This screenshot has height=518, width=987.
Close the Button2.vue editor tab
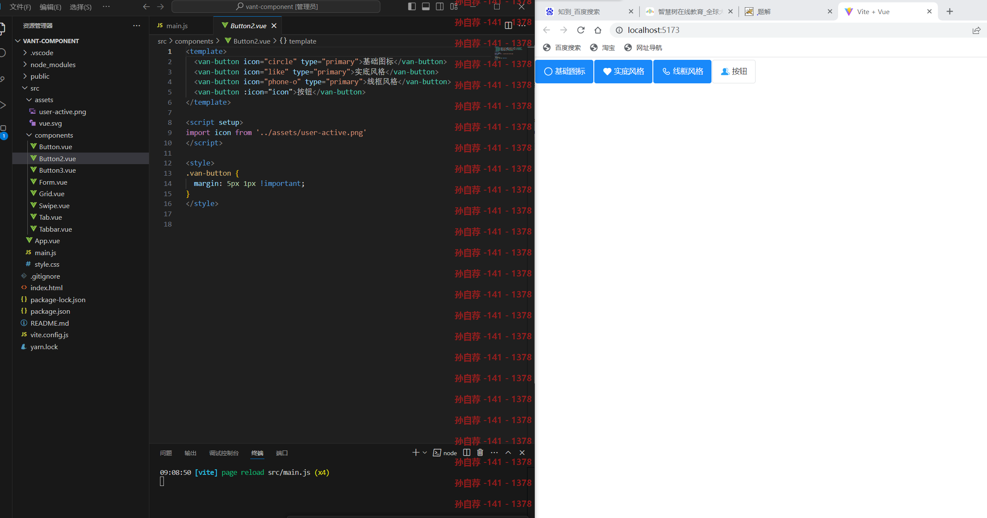[x=274, y=26]
